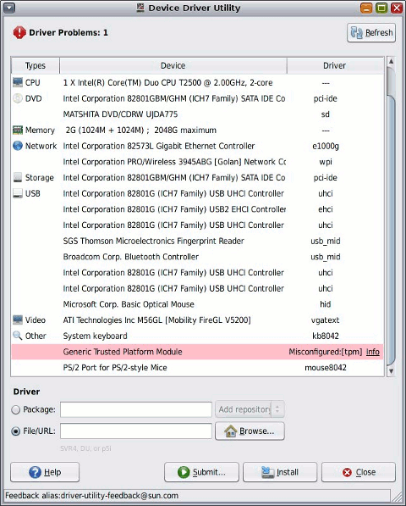Screen dimensions: 406x506
Task: Click the vgatext driver cell
Action: pos(325,320)
